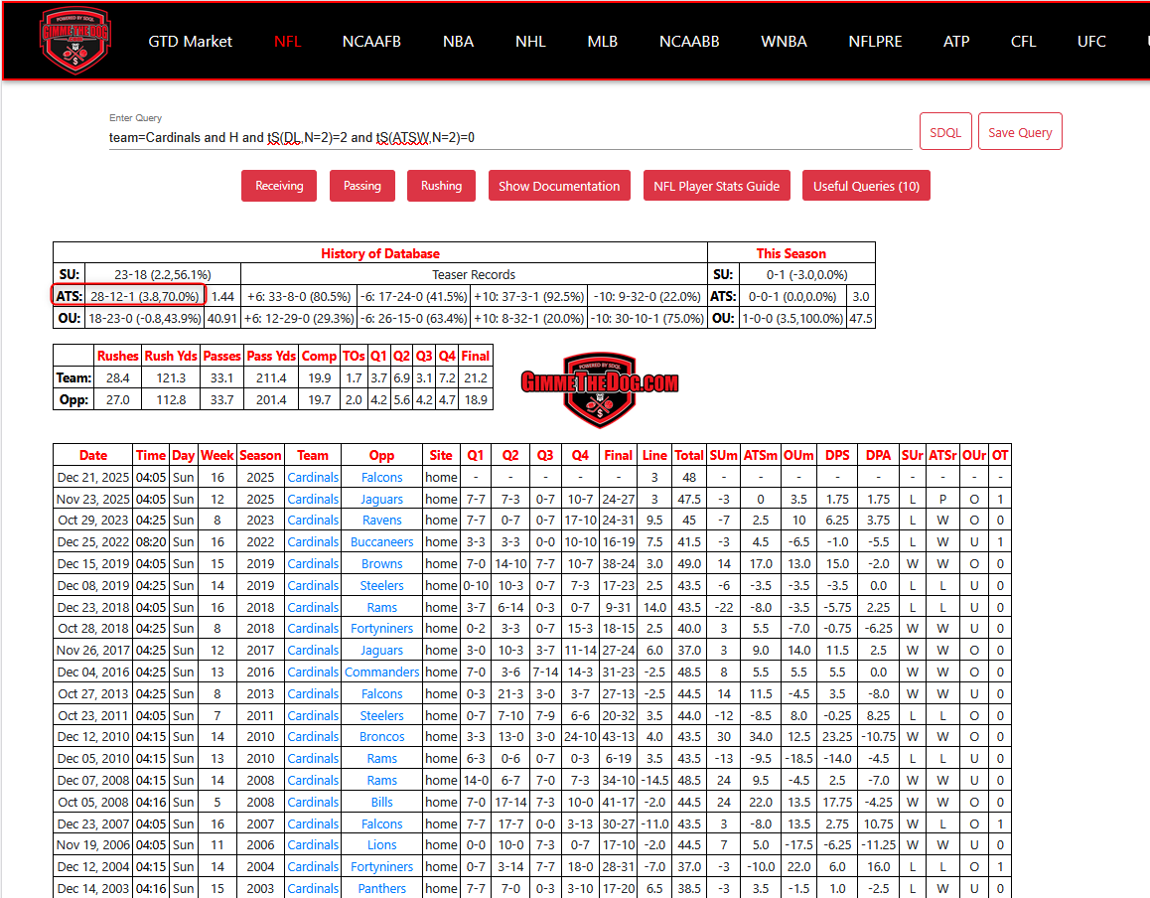Viewport: 1150px width, 898px height.
Task: Open Cardinals link in Dec 21, 2025 row
Action: [313, 477]
